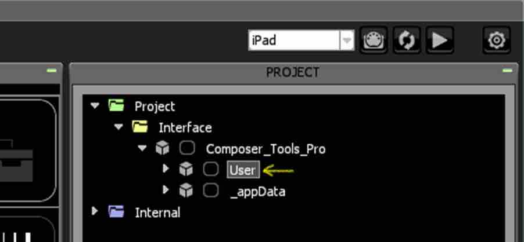Click the yellow Interface folder icon
Image resolution: width=524 pixels, height=242 pixels.
pyautogui.click(x=140, y=127)
